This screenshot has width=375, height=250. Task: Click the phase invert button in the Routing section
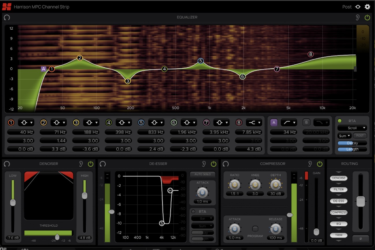click(361, 238)
